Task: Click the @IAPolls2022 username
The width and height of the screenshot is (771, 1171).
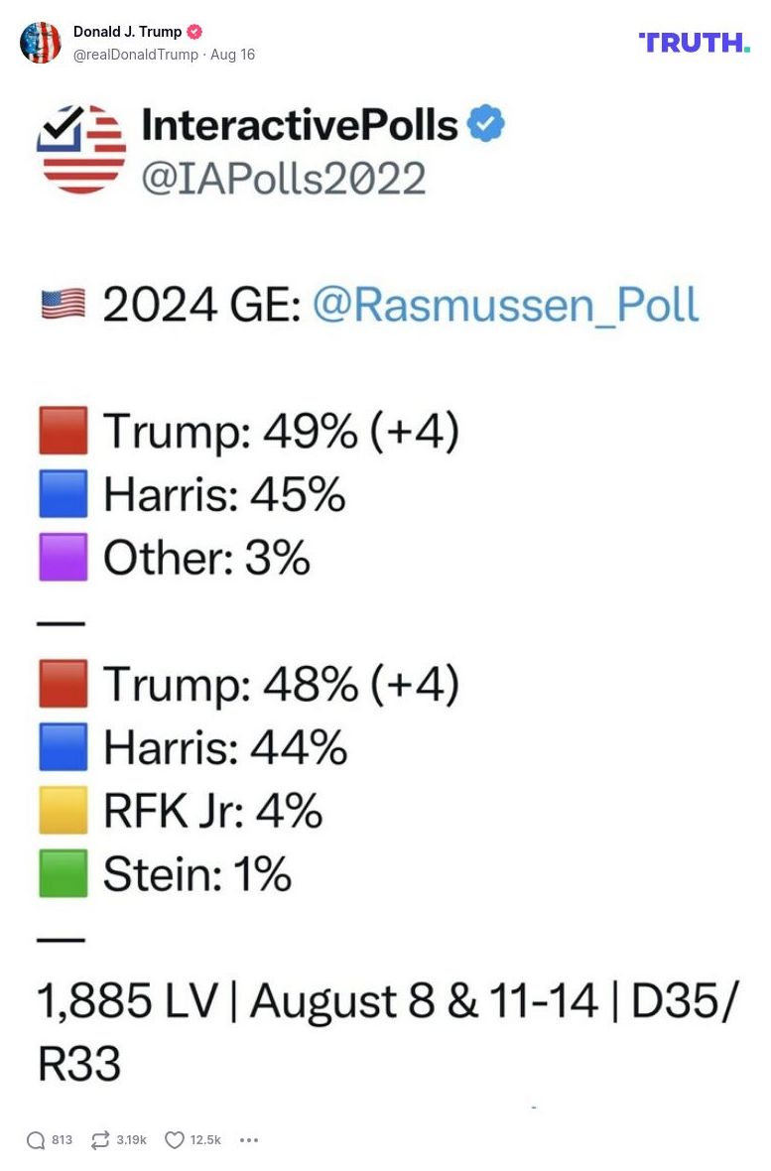Action: (288, 179)
